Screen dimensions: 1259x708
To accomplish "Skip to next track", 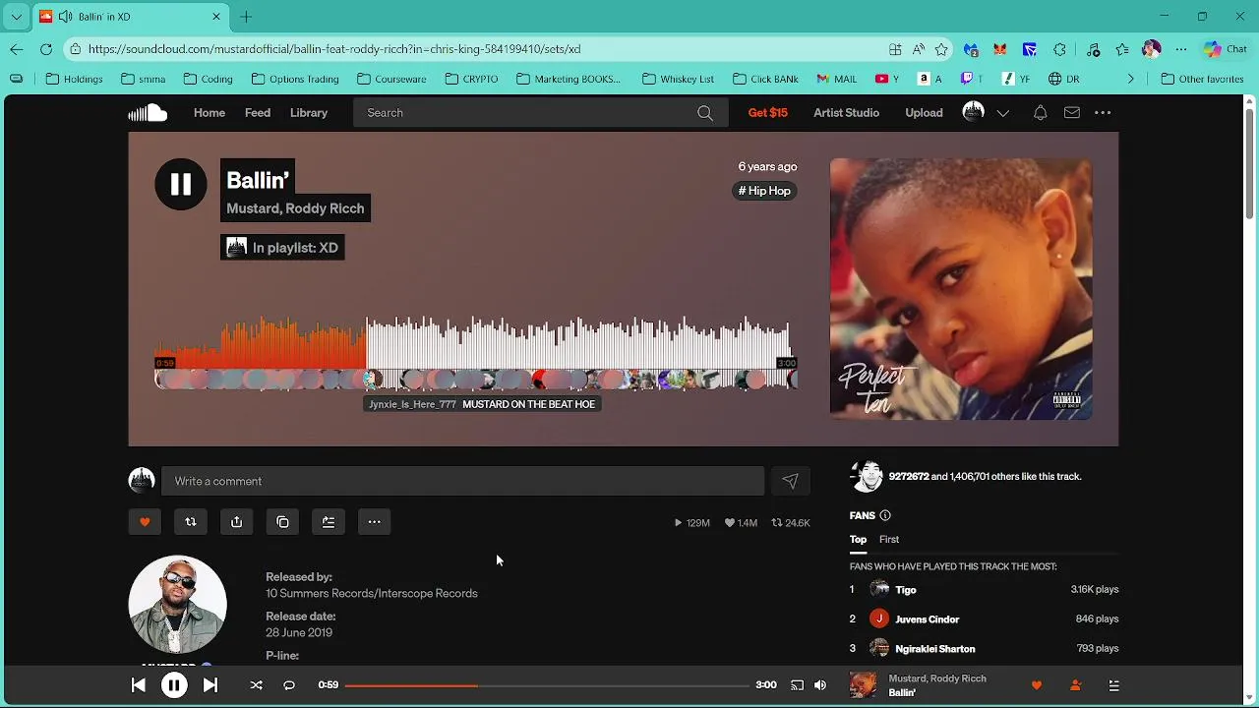I will [x=210, y=685].
